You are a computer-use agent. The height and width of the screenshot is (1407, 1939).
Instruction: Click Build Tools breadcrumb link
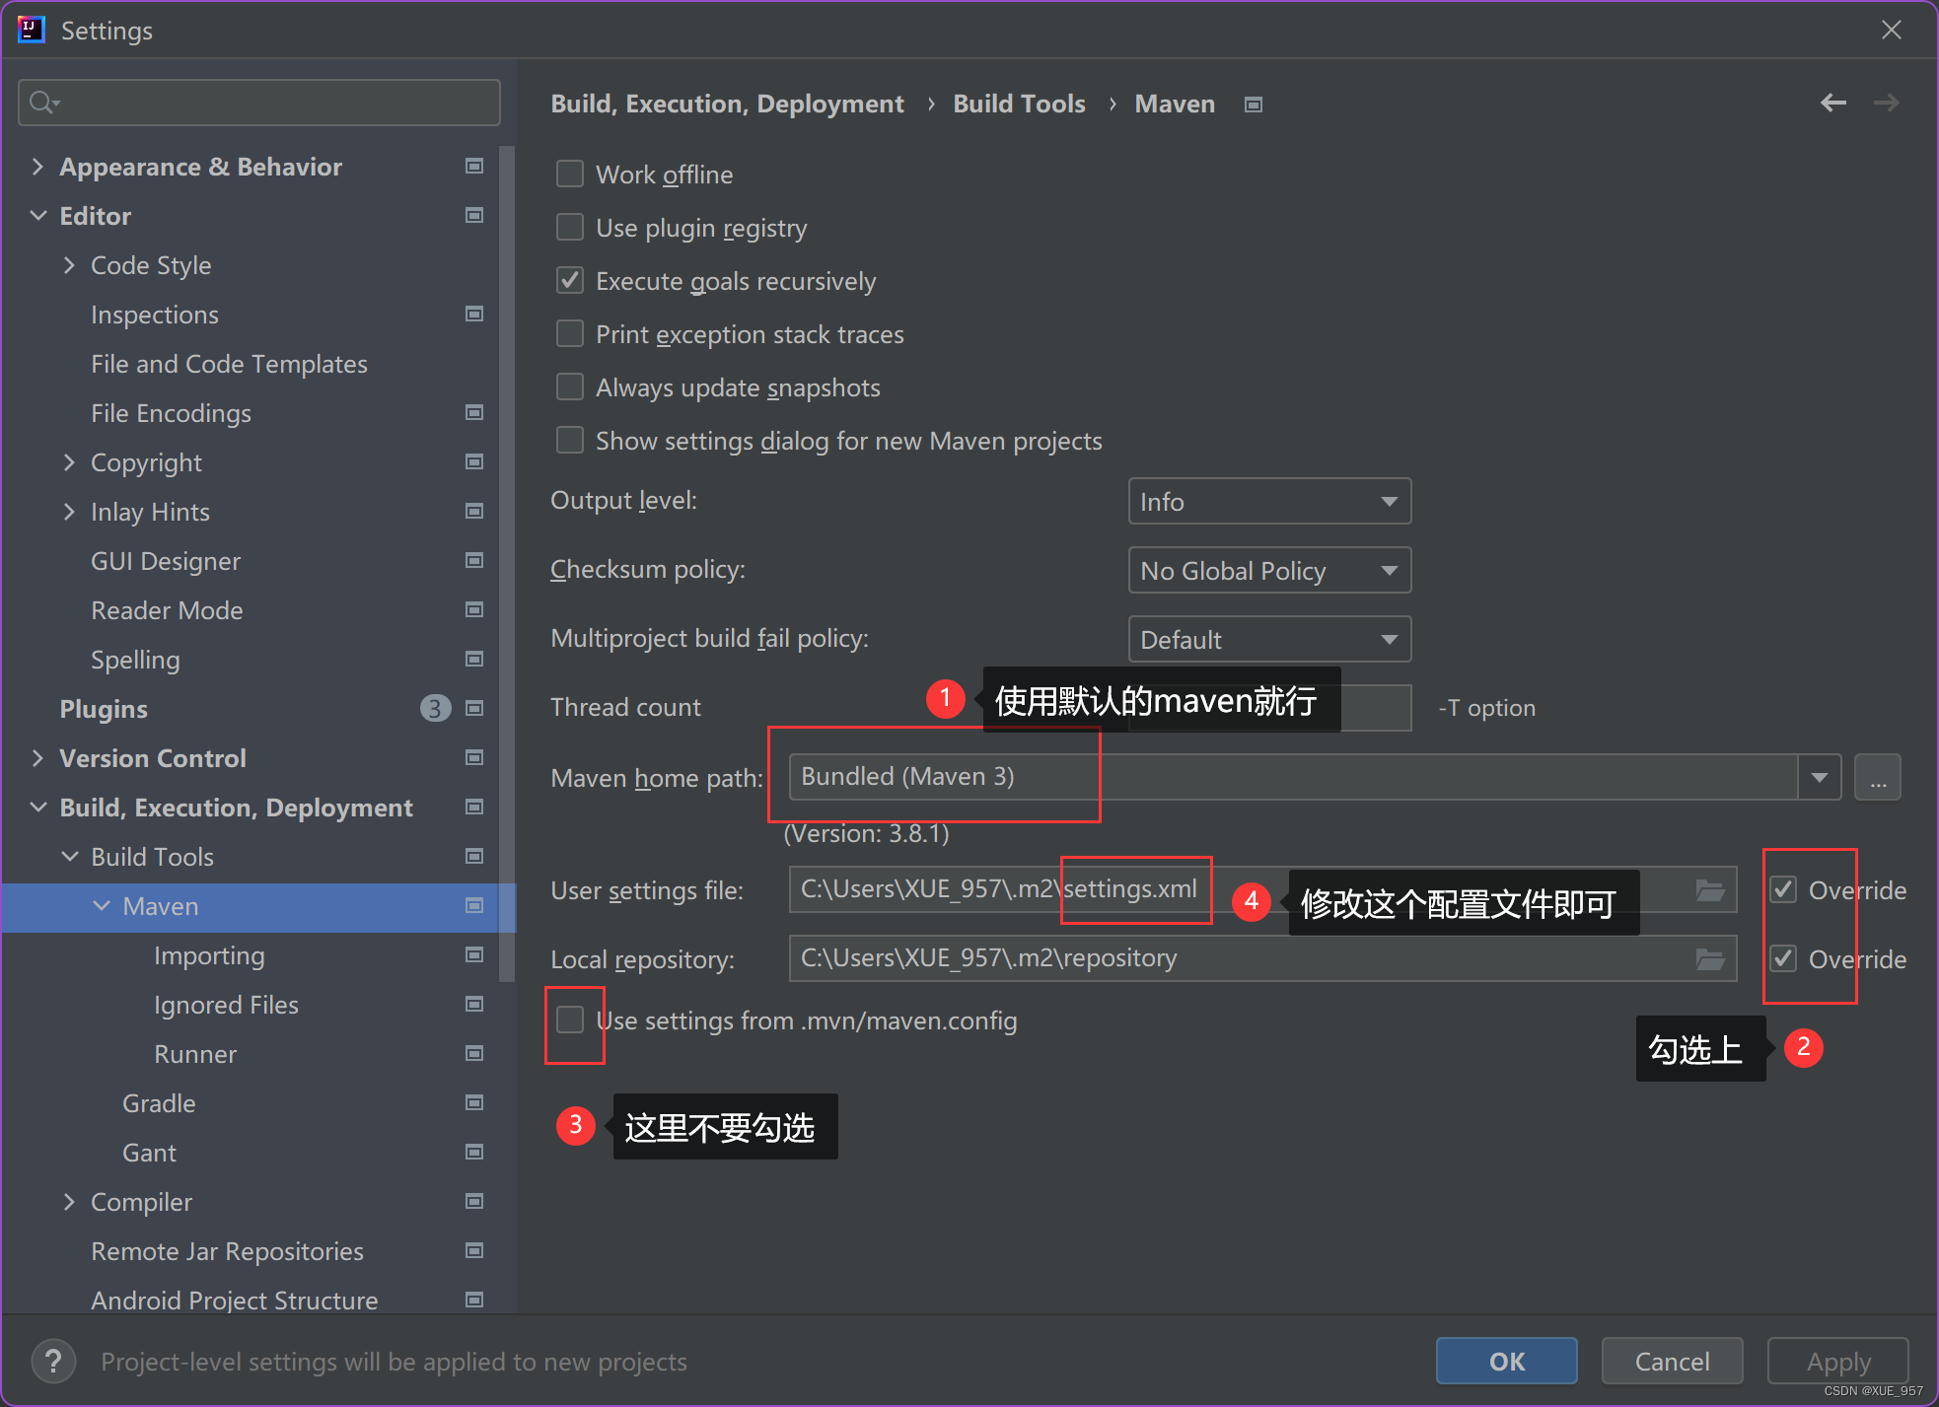[1019, 104]
